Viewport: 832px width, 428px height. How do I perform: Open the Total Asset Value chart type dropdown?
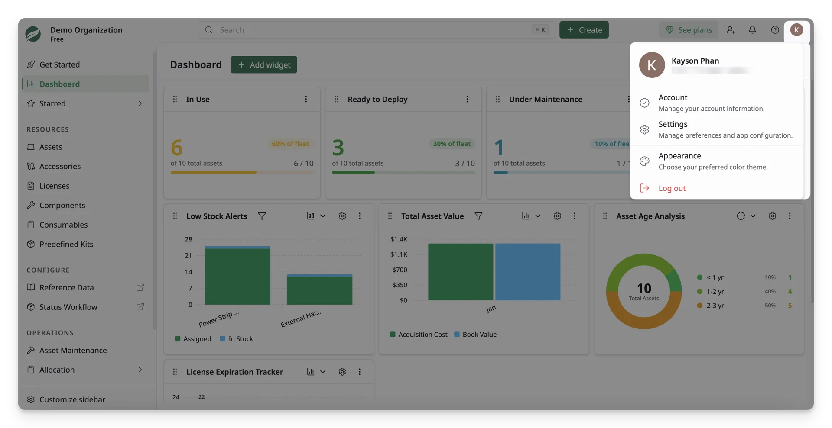(x=531, y=216)
